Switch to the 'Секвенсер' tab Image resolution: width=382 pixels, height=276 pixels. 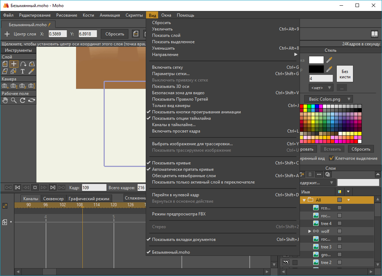tap(53, 199)
